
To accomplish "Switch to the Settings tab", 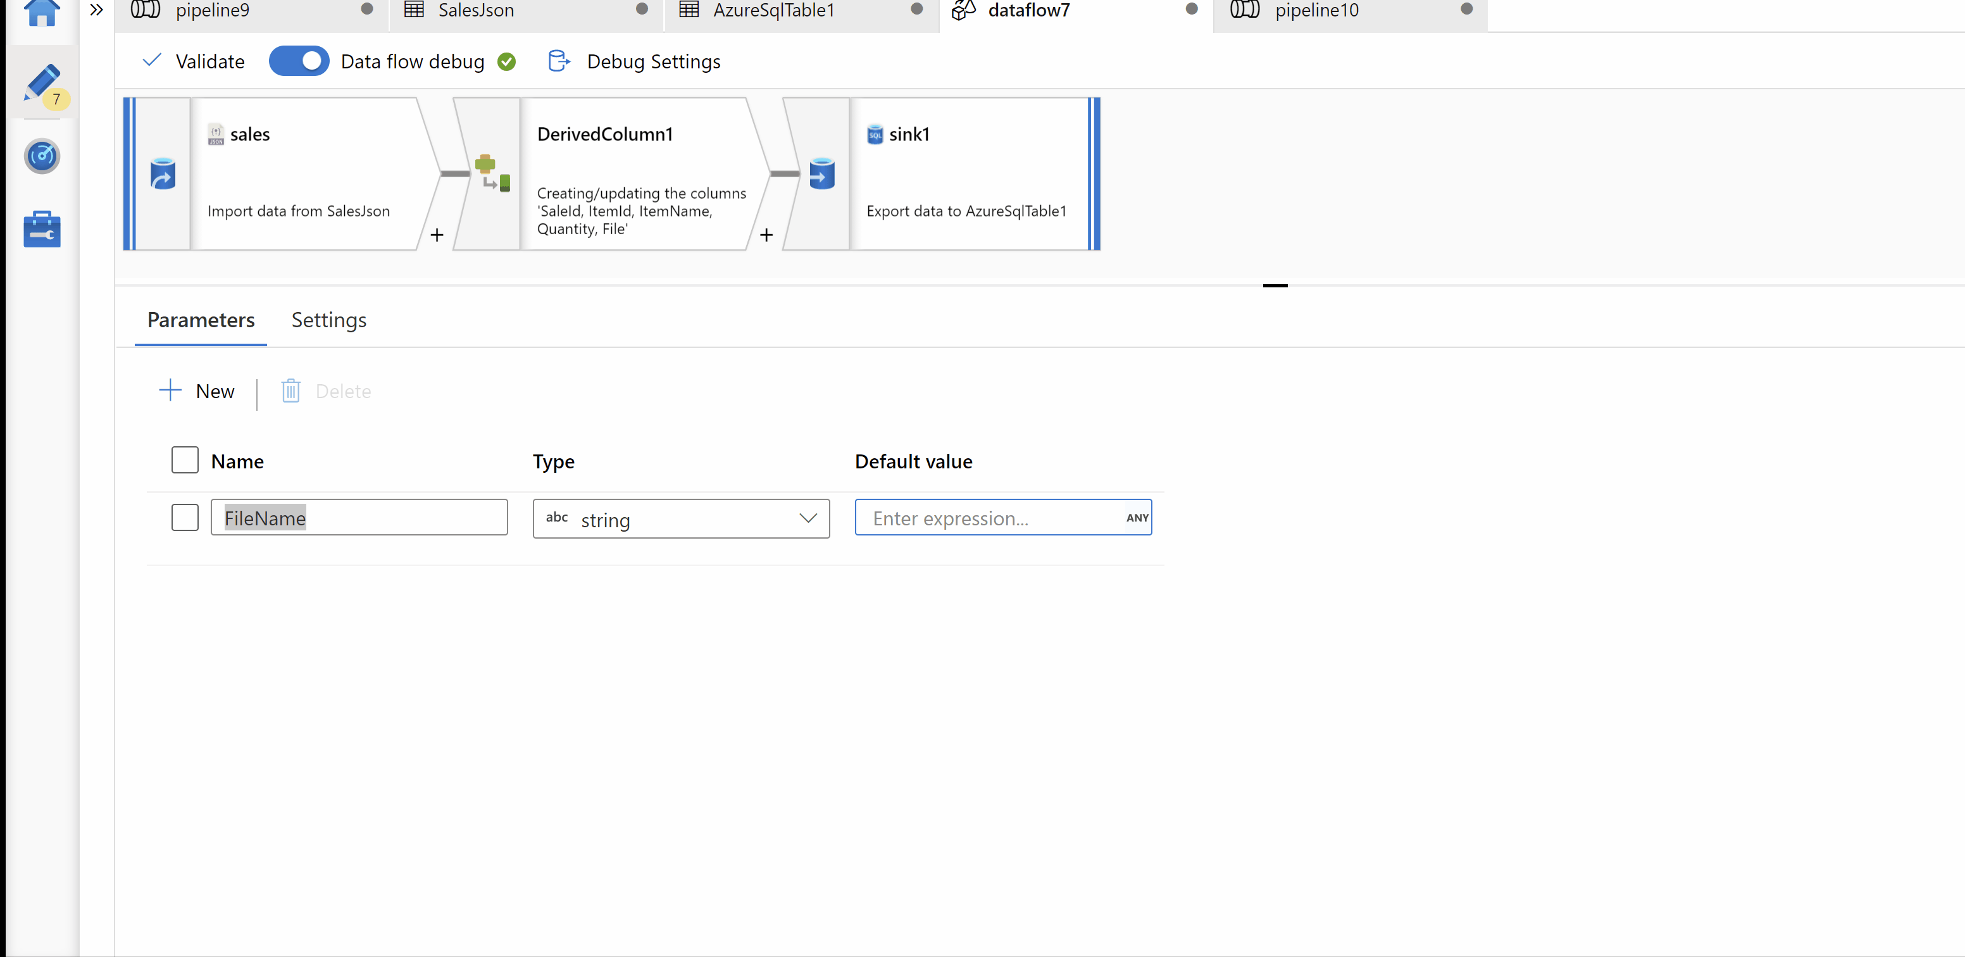I will pos(329,320).
